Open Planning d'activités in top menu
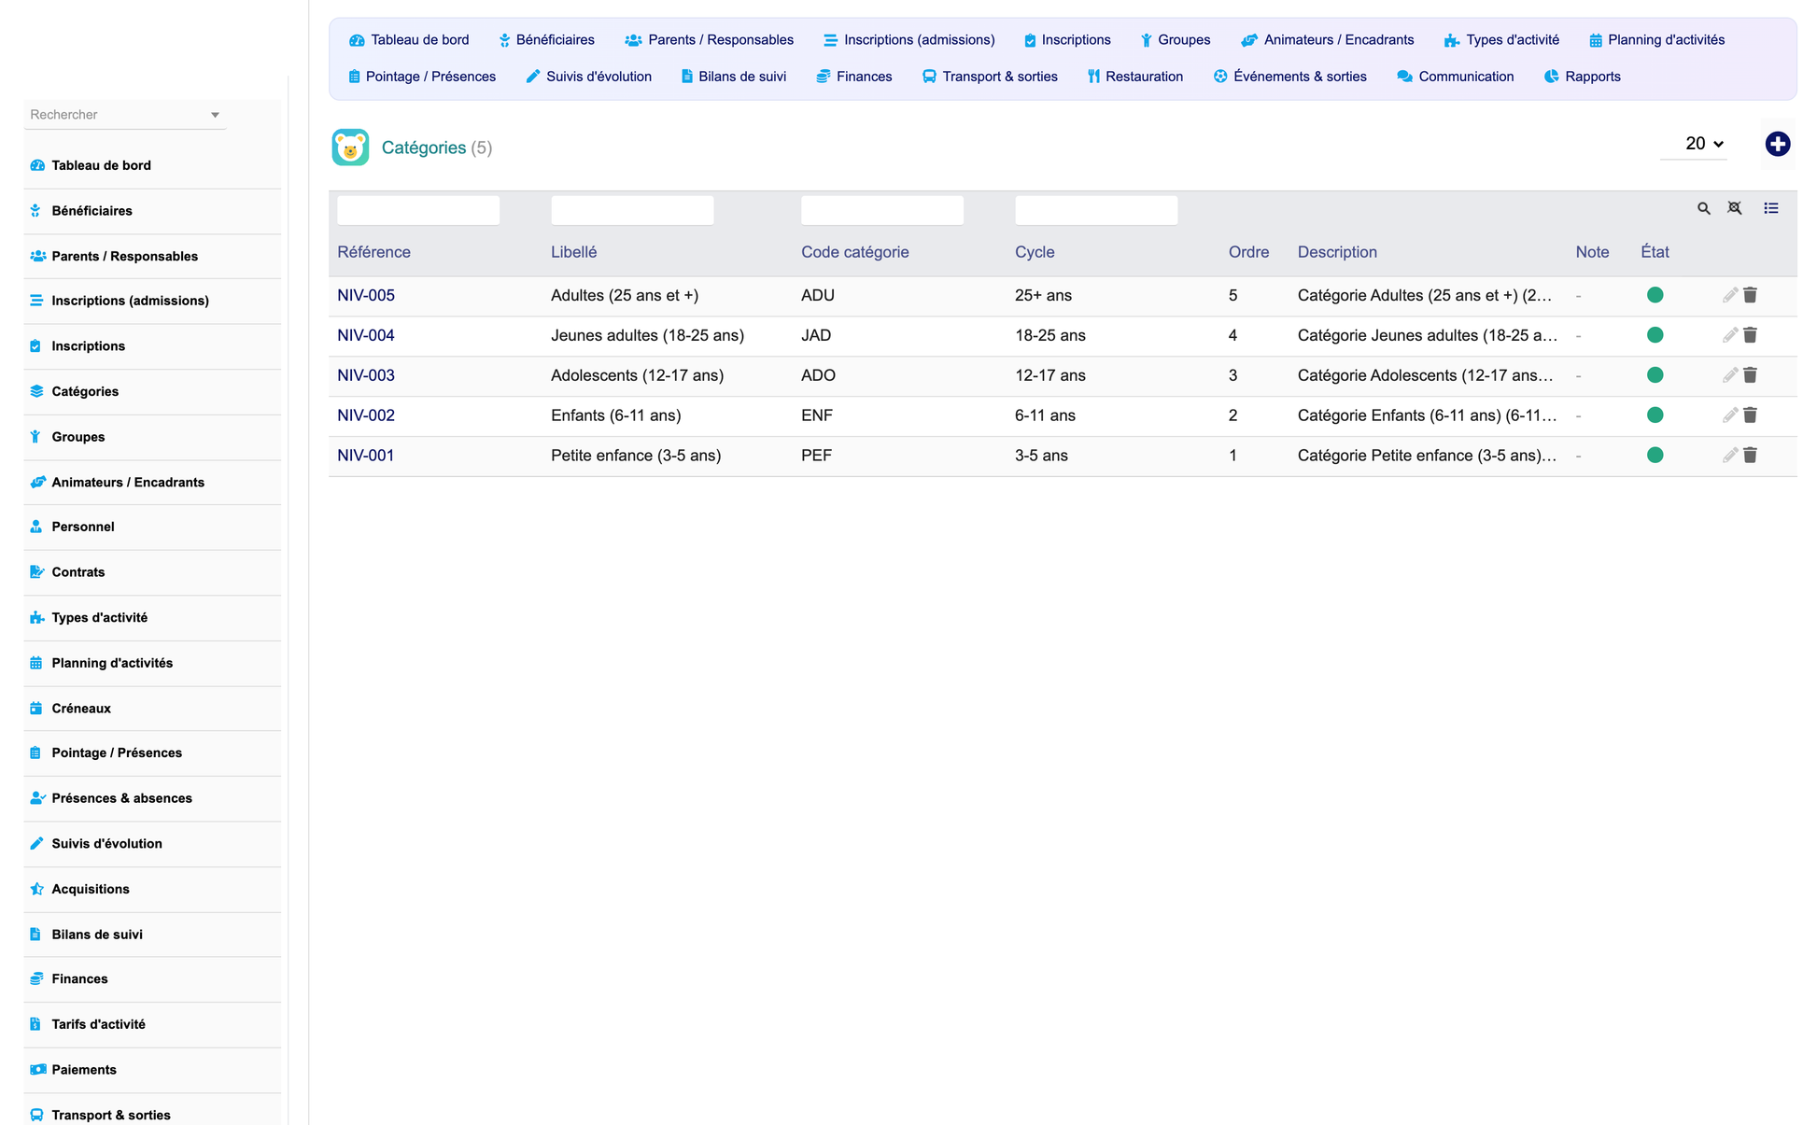1817x1125 pixels. click(x=1656, y=40)
